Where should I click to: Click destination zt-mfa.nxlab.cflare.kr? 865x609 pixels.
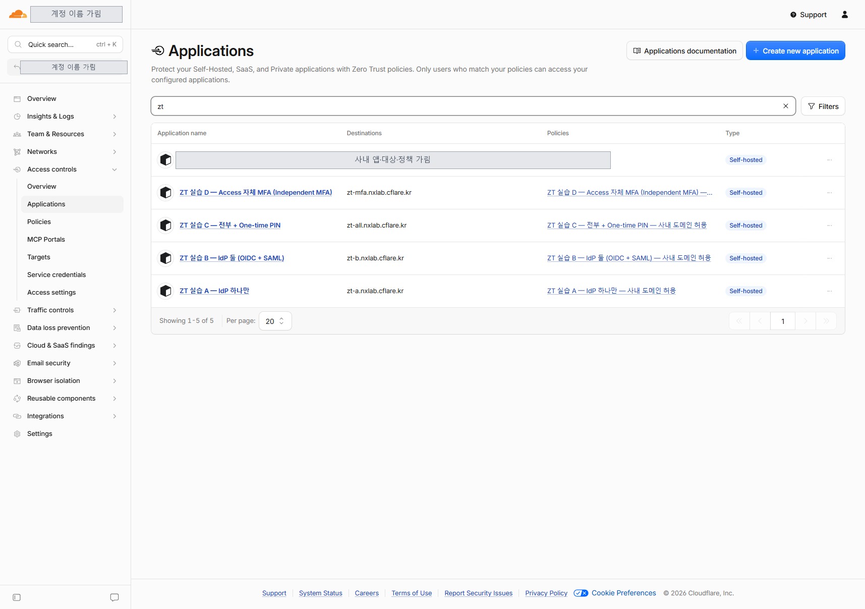point(379,193)
